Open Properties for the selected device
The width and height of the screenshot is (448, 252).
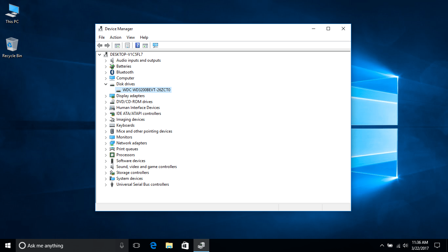pos(127,45)
